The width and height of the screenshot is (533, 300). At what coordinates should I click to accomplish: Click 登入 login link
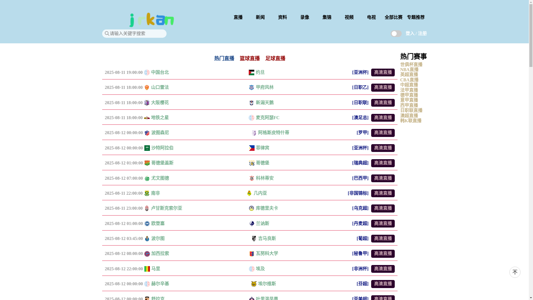tap(410, 33)
